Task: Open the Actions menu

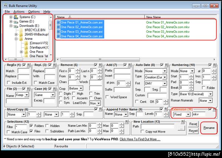Action: click(x=19, y=11)
